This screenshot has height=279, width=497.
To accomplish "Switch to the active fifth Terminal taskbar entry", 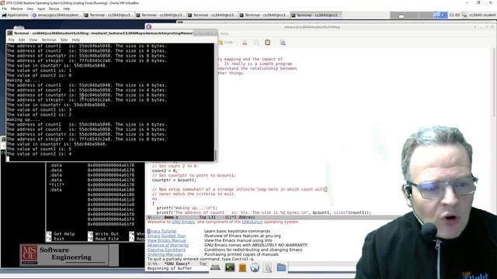I will (316, 15).
